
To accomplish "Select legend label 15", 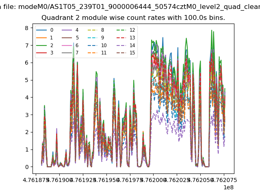I will tap(132, 53).
